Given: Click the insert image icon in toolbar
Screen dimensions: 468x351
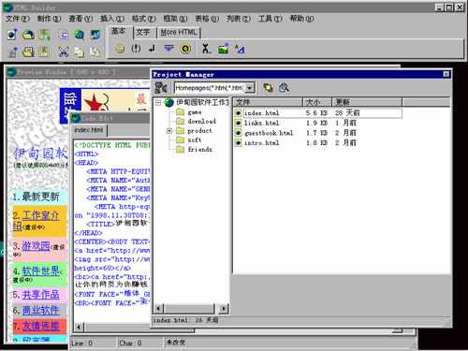Looking at the screenshot, I should [x=223, y=49].
